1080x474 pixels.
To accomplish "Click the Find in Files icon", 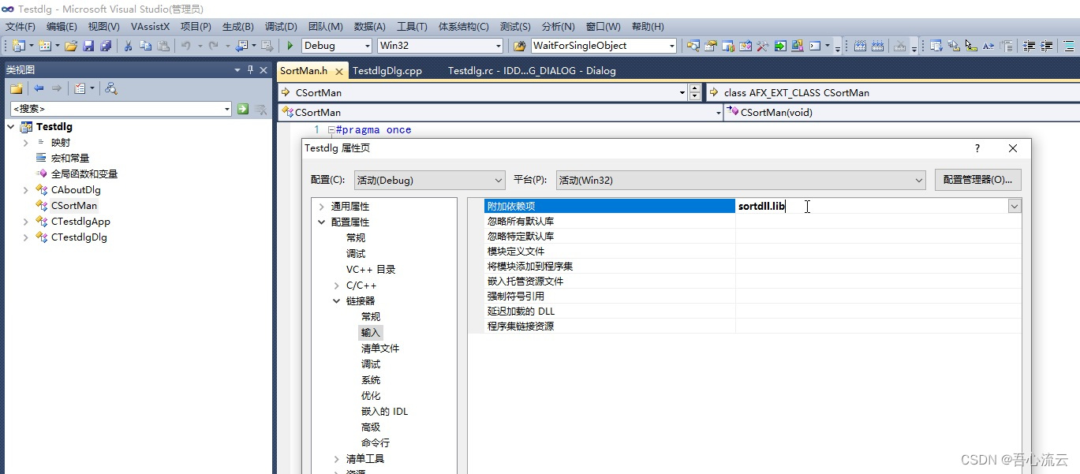I will pos(519,46).
